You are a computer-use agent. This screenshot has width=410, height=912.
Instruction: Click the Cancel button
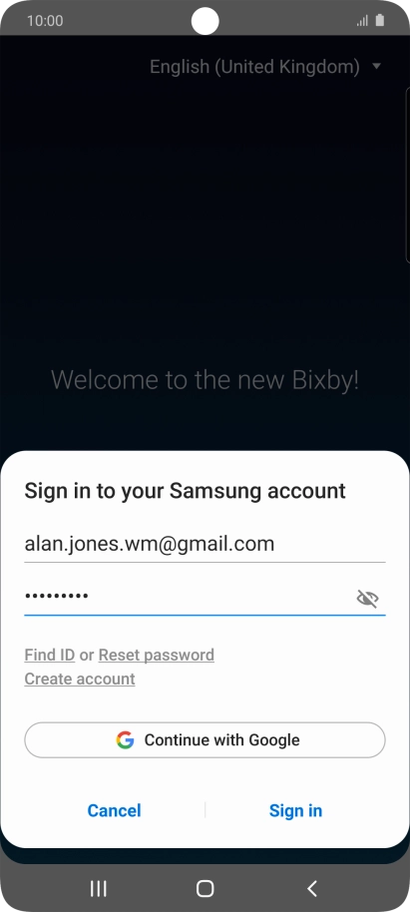point(114,810)
